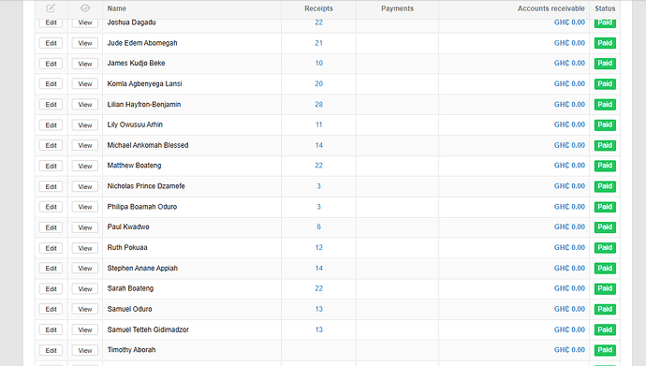Open Stephen Anane Appiah's GH₵ 0.00 receivable
Screen dimensions: 646x366
(569, 268)
